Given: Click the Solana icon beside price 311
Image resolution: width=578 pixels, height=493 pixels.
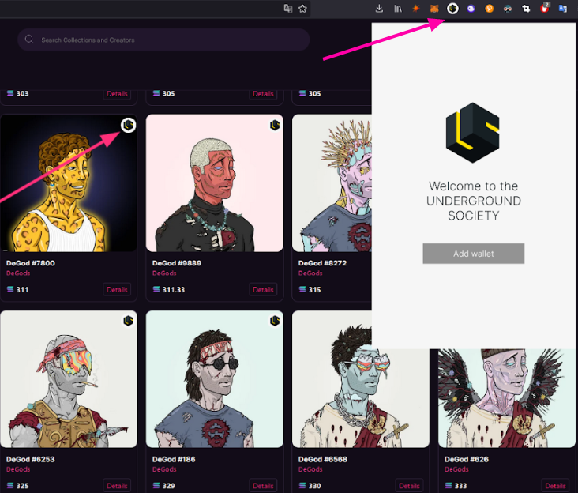Looking at the screenshot, I should click(x=10, y=289).
